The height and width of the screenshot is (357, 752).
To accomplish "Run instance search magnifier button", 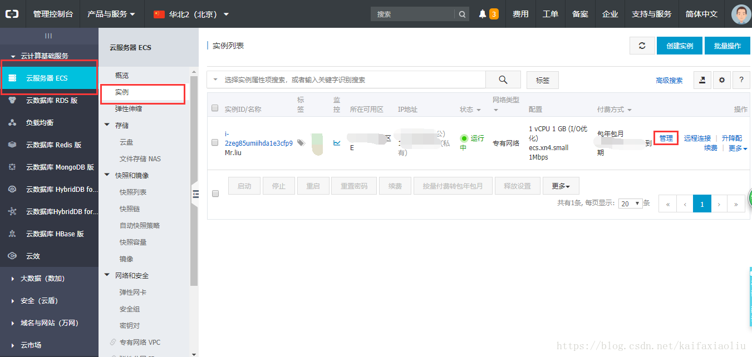I will [503, 80].
